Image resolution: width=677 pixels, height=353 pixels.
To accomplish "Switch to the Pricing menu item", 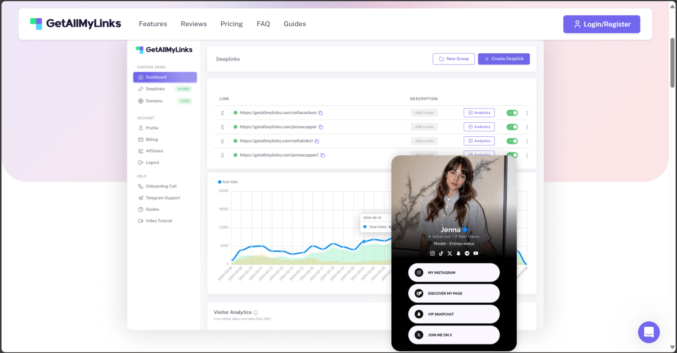I will click(x=232, y=23).
